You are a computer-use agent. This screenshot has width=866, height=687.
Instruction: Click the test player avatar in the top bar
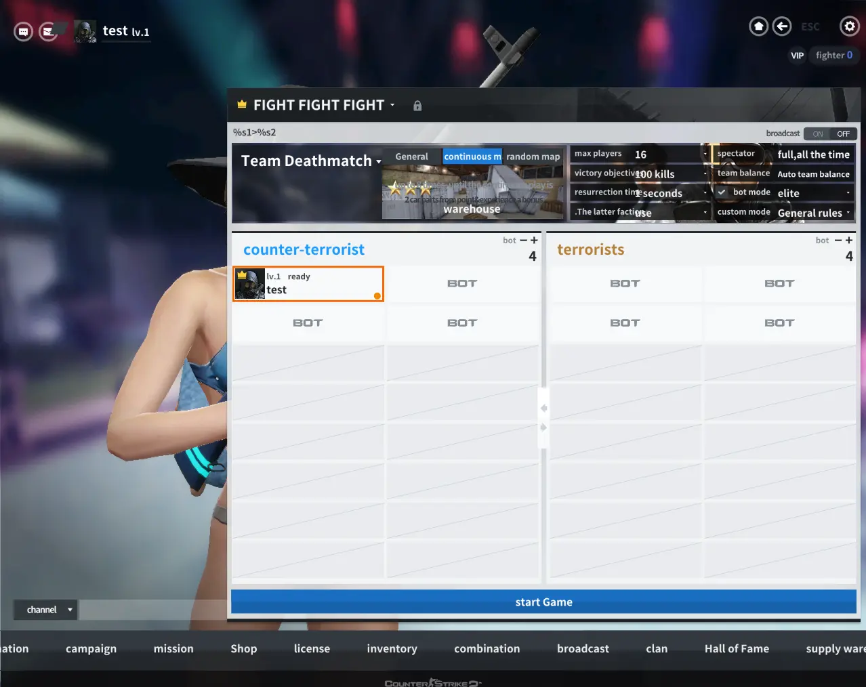pyautogui.click(x=85, y=31)
